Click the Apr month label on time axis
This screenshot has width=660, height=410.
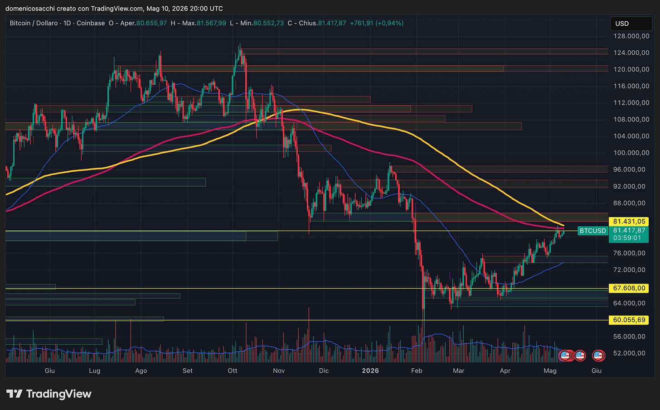click(505, 371)
